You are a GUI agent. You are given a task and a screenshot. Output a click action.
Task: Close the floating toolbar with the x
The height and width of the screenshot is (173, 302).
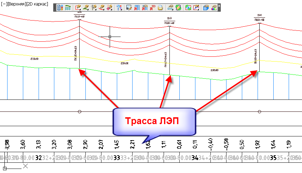point(219,6)
